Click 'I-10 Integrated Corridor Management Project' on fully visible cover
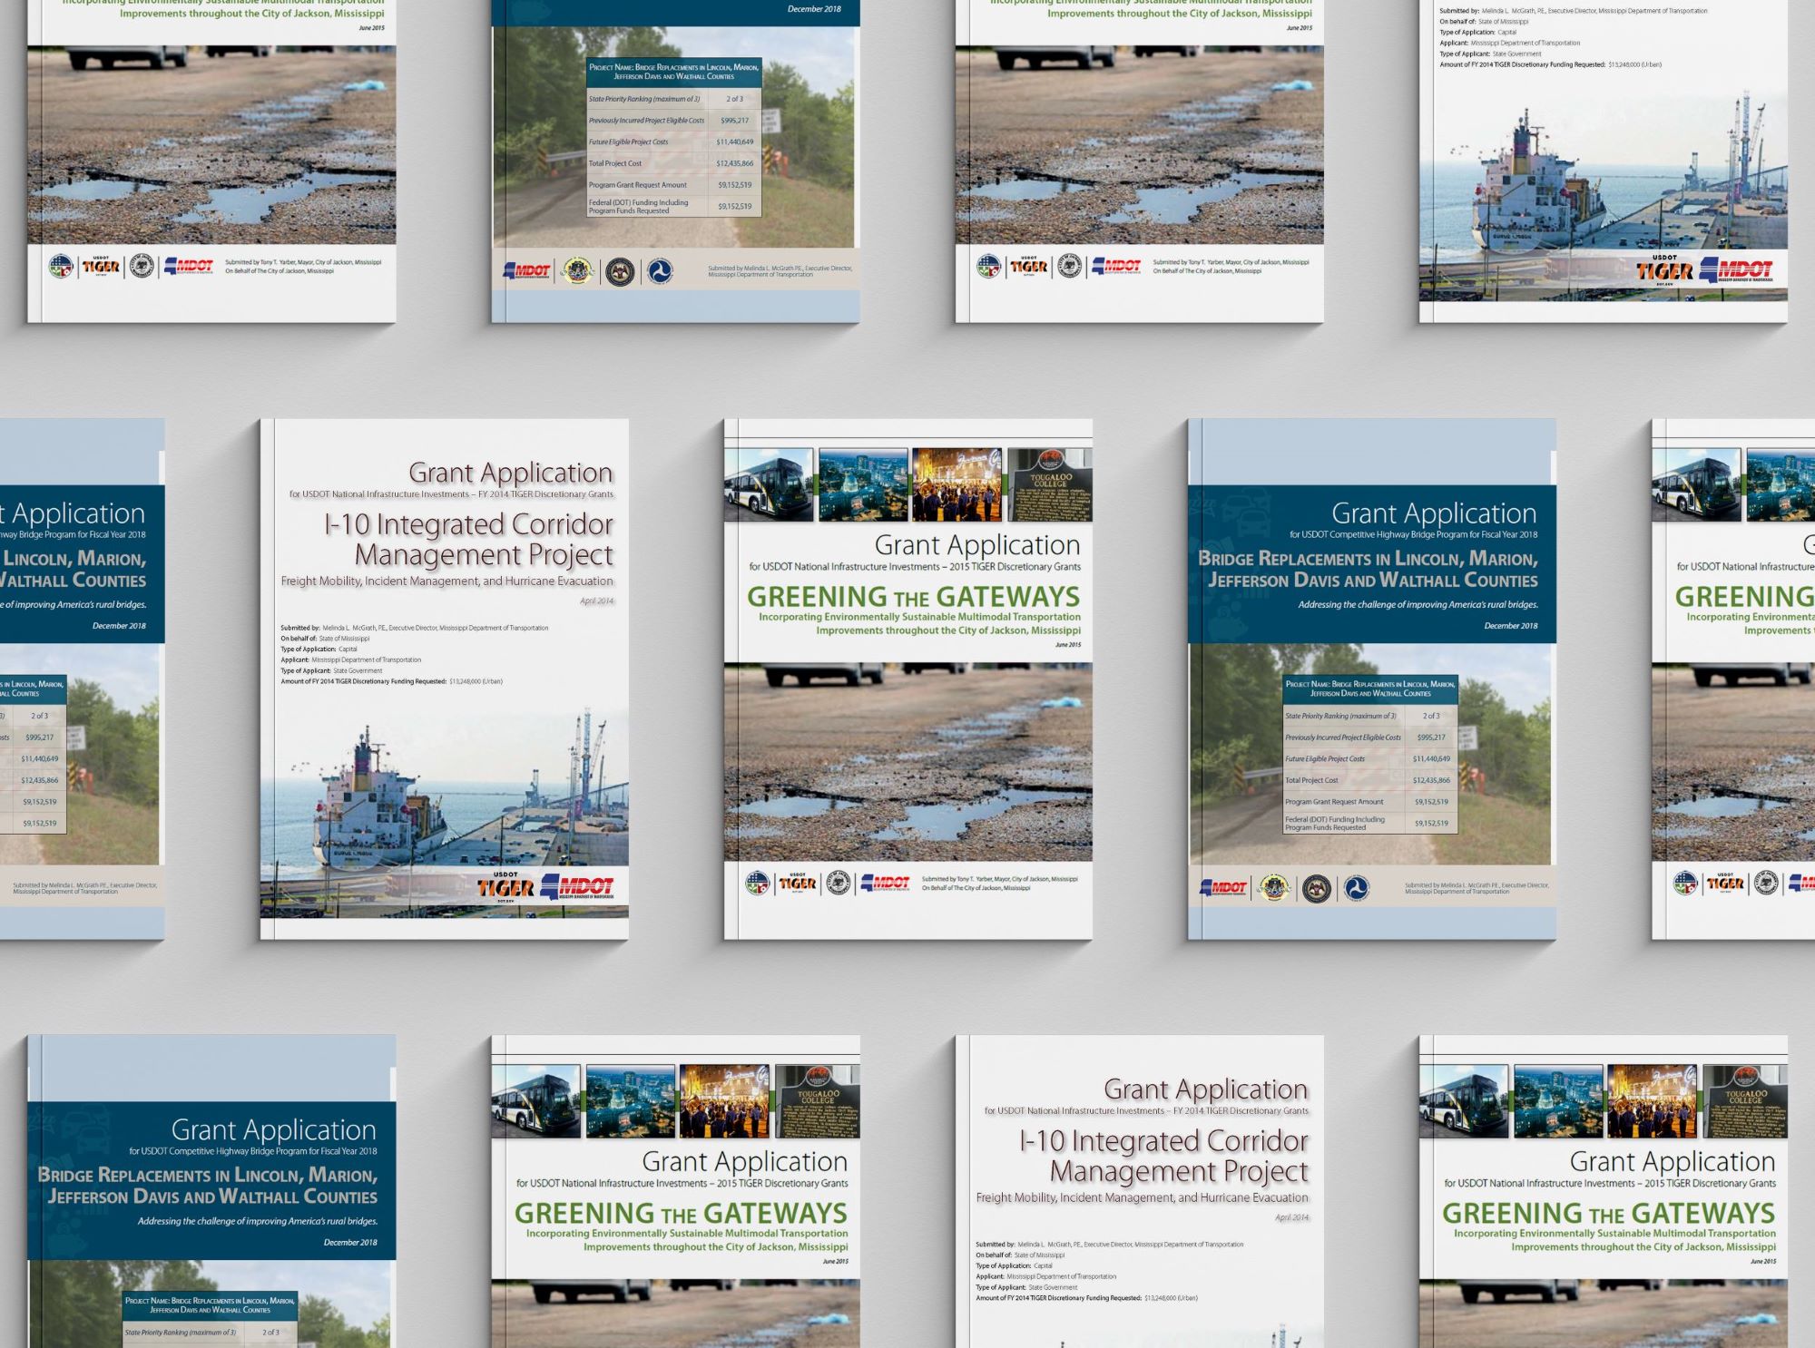1815x1348 pixels. [x=469, y=539]
